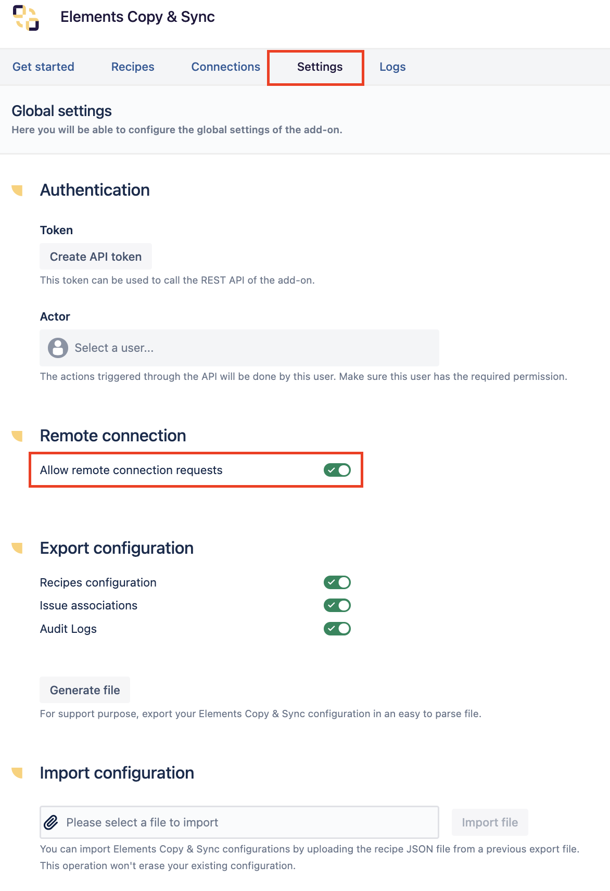Screen dimensions: 610x891
Task: Click the yellow marker beside Export configuration
Action: pos(18,549)
